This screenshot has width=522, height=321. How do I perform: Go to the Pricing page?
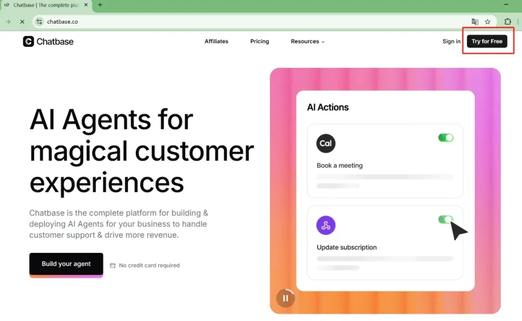[260, 41]
